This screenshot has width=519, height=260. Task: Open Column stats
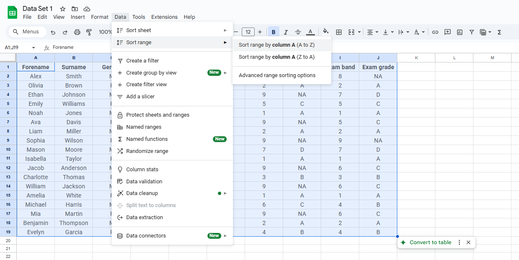[172, 170]
